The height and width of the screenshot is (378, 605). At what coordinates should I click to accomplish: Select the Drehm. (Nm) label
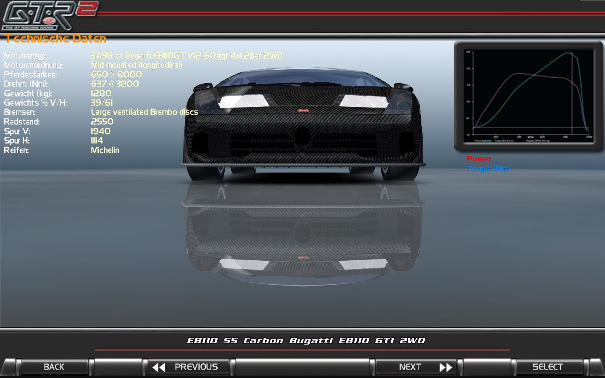click(x=26, y=84)
